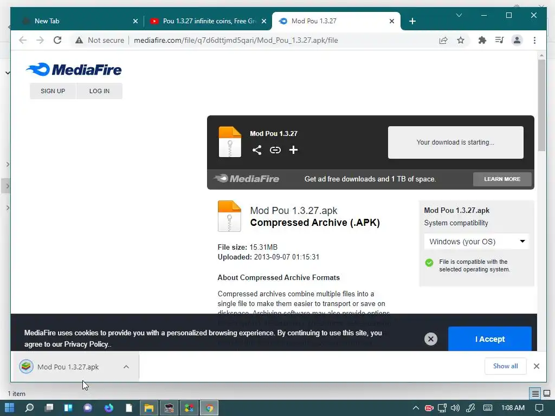
Task: Open the downloaded Mod Pou 1.3.27.apk item
Action: pyautogui.click(x=68, y=367)
